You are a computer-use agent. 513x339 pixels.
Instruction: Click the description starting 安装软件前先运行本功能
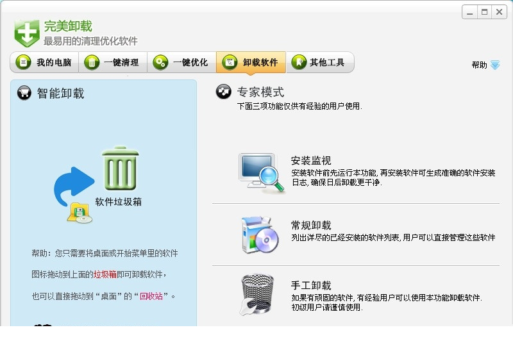[x=393, y=178]
